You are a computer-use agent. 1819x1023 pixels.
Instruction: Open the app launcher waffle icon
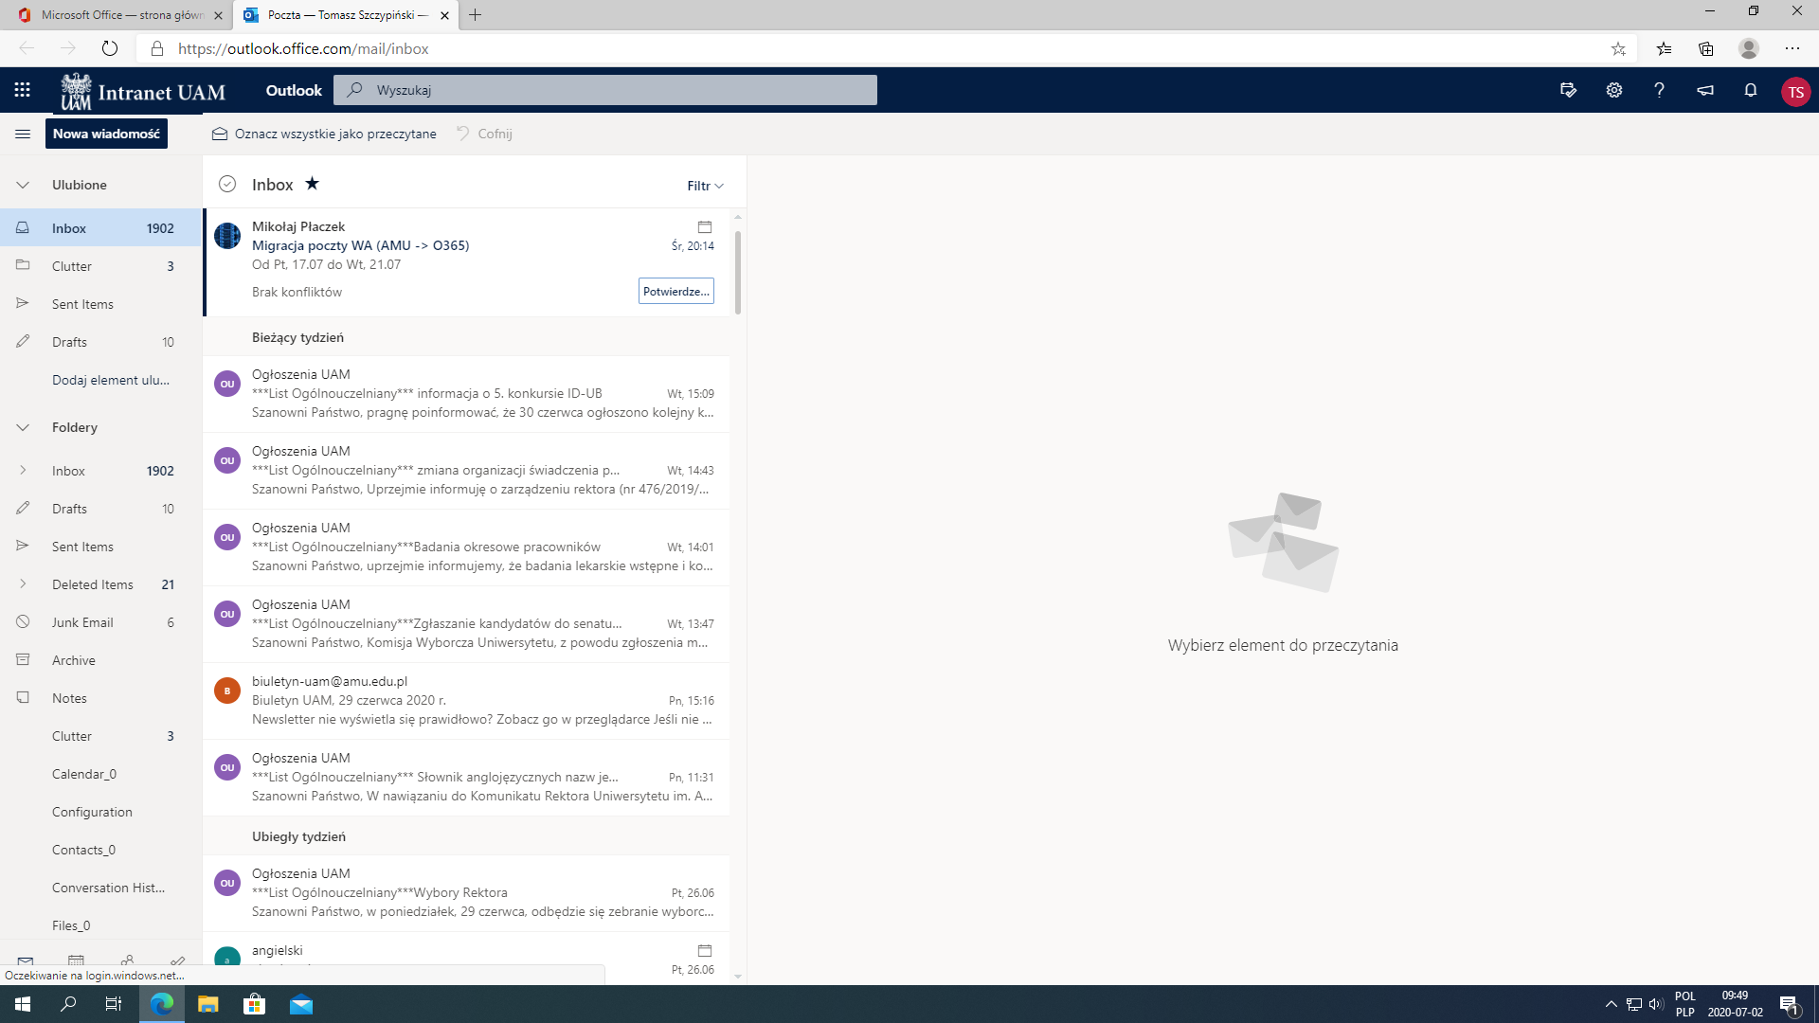(x=22, y=90)
